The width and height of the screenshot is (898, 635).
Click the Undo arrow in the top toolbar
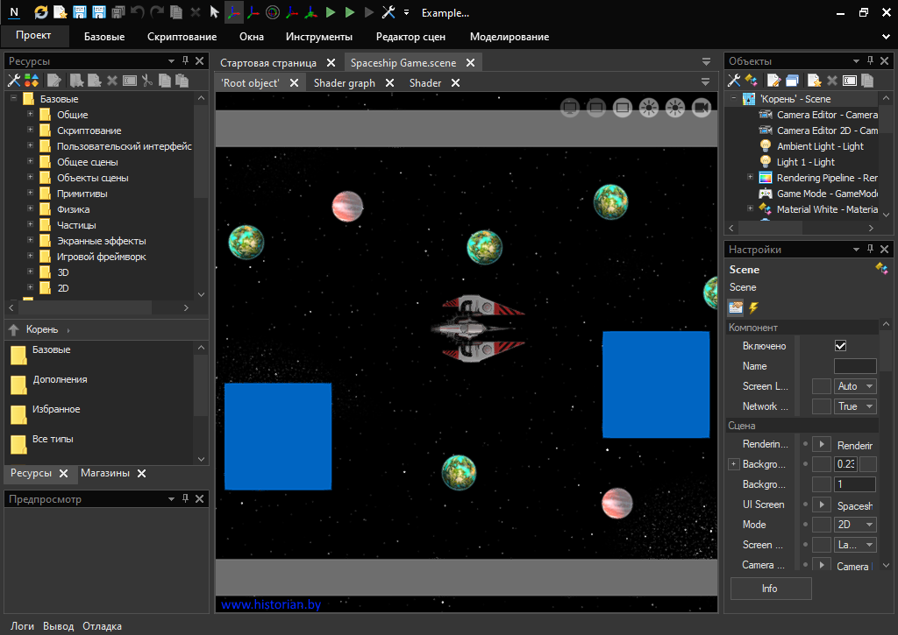click(138, 12)
